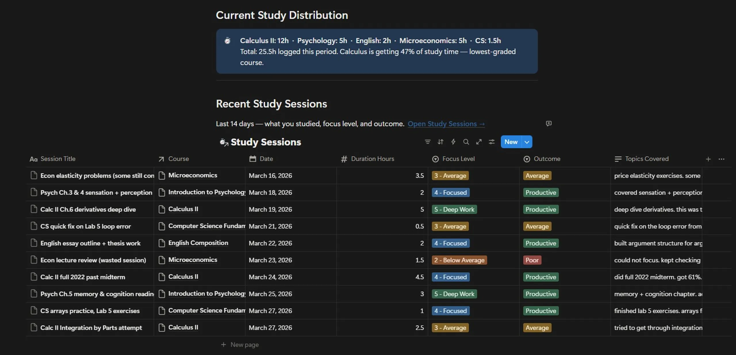Image resolution: width=736 pixels, height=355 pixels.
Task: Follow the Open Study Sessions link
Action: tap(446, 124)
